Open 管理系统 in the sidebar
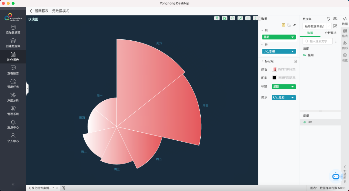Screen dimensions: 349x191 13,111
